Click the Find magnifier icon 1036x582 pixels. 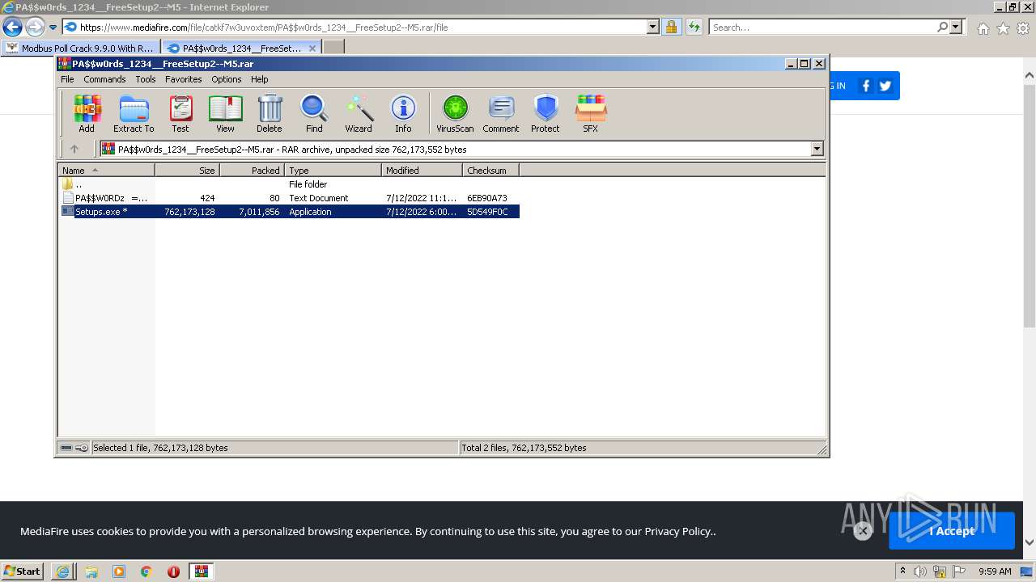(x=314, y=113)
